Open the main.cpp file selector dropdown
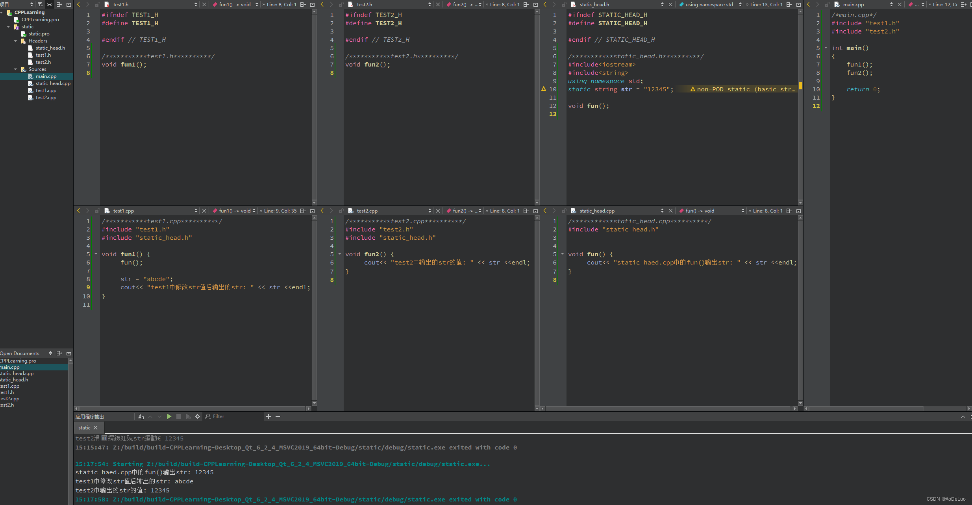The image size is (972, 505). tap(891, 4)
